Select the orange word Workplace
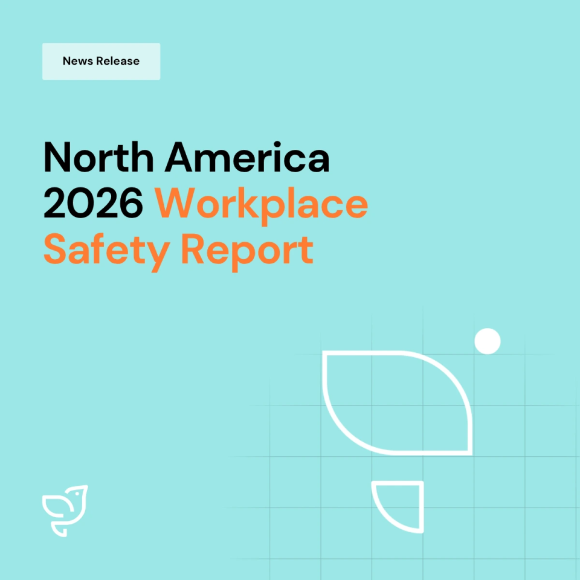580x580 pixels. [261, 204]
